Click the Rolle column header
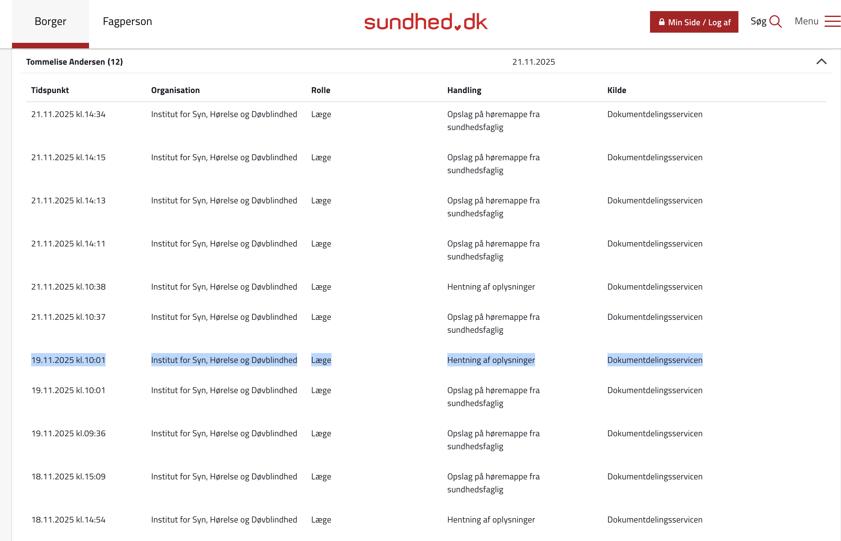Screen dimensions: 841x541 pyautogui.click(x=320, y=90)
